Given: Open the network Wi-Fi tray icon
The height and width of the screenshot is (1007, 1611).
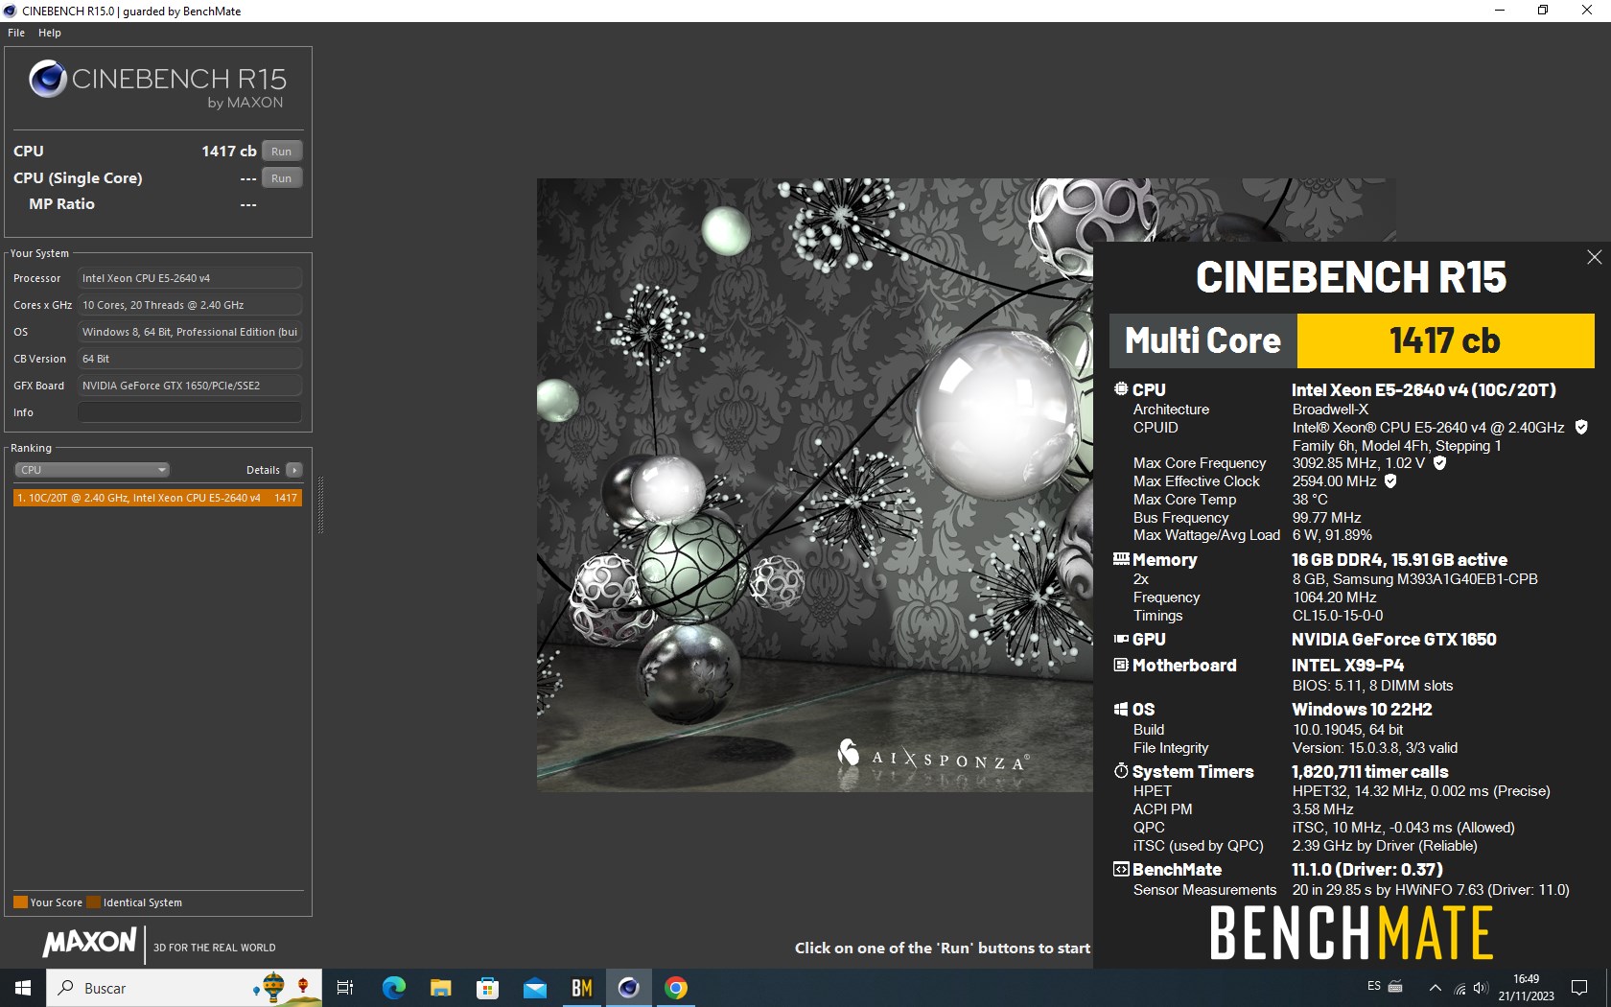Looking at the screenshot, I should [1459, 989].
